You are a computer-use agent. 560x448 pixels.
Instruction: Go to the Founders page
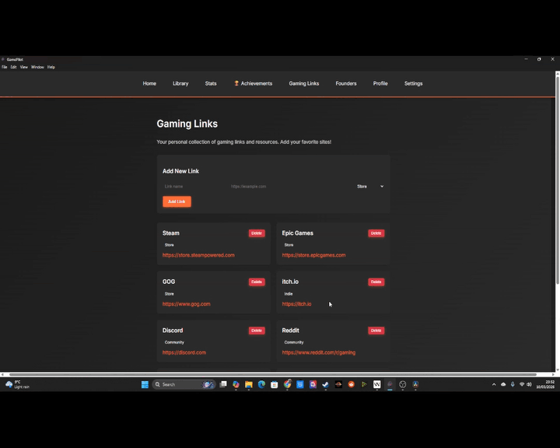pos(346,83)
